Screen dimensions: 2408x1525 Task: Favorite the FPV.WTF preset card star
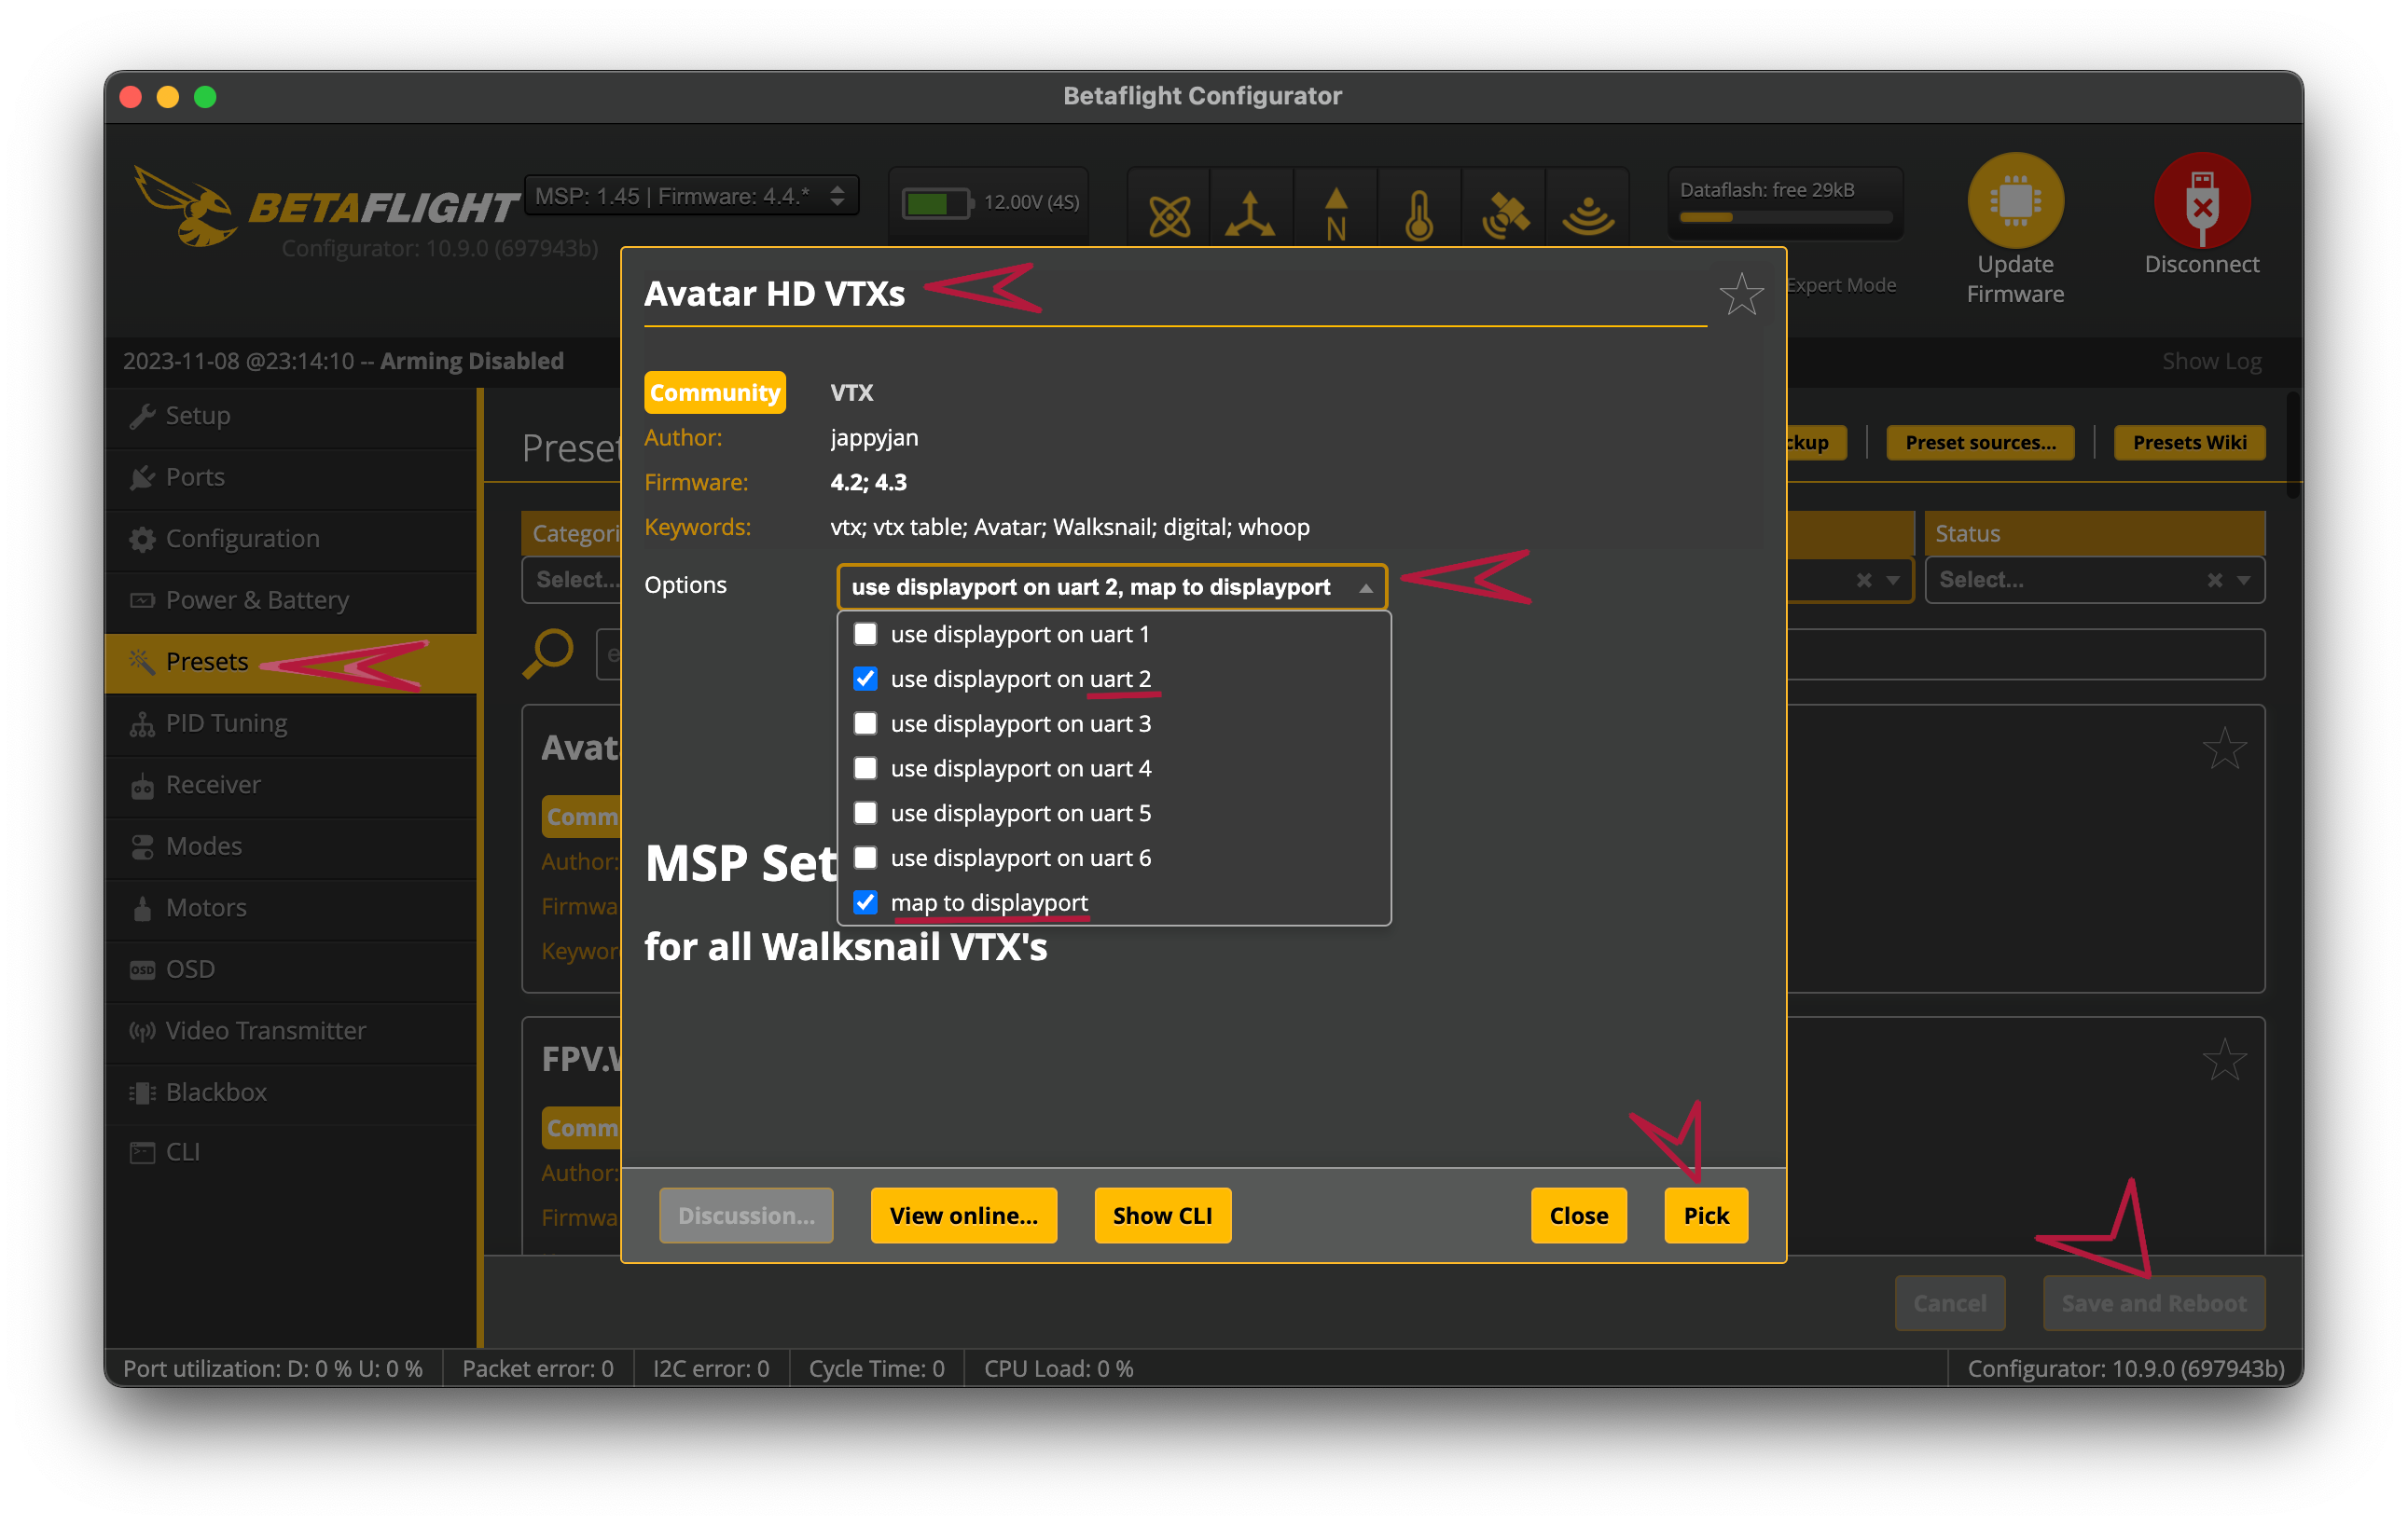2224,1059
